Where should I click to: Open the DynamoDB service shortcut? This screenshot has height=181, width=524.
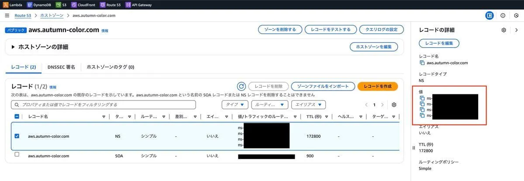38,5
